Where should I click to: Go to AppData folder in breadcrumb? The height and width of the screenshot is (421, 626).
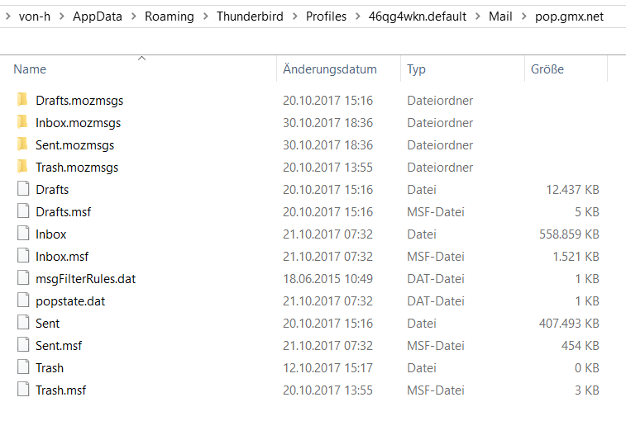coord(98,17)
